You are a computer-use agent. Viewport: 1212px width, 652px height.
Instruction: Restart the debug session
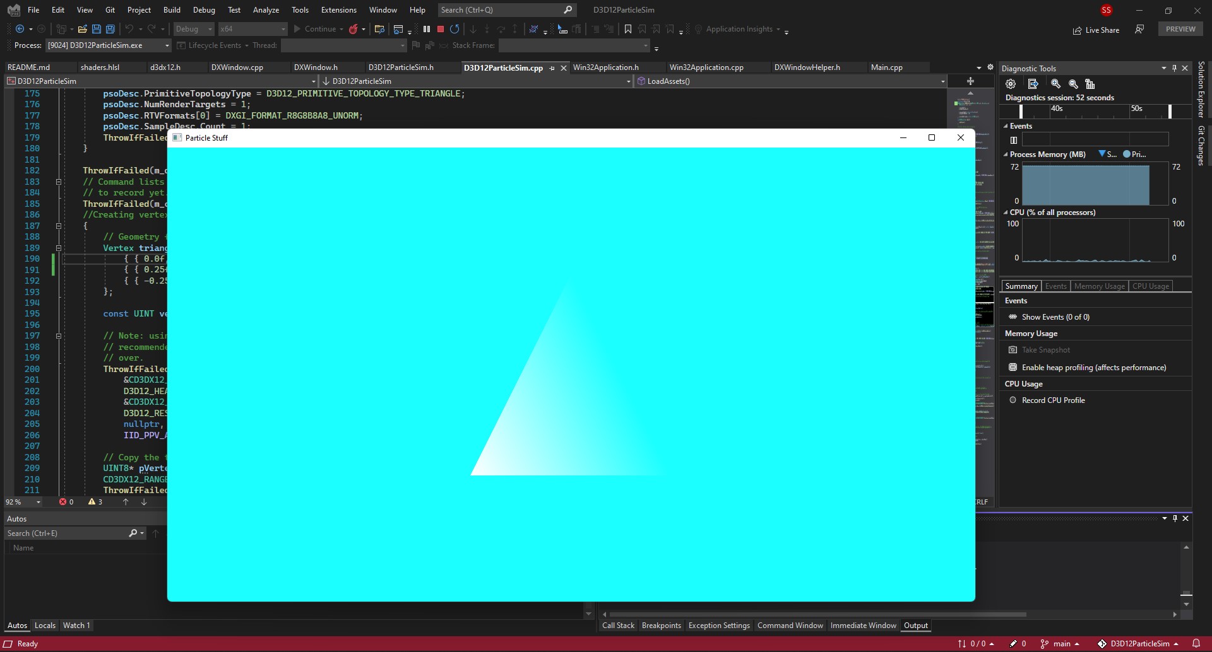point(454,29)
